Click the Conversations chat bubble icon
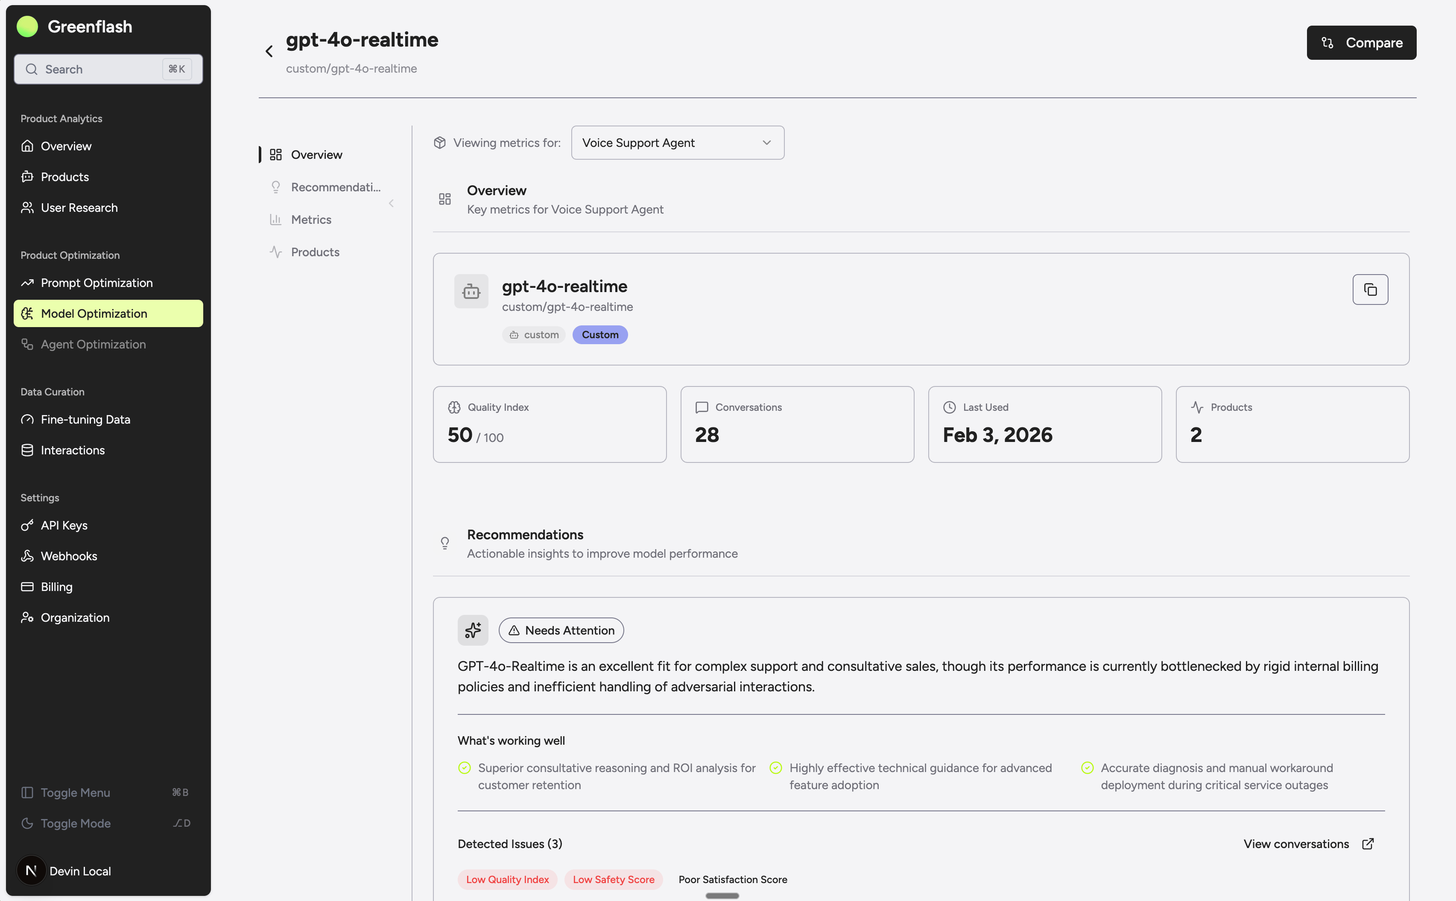 [702, 407]
